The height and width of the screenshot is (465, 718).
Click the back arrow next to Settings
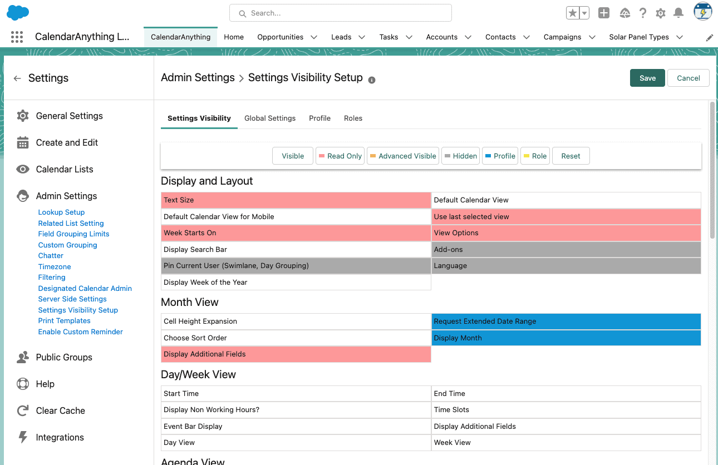tap(17, 78)
